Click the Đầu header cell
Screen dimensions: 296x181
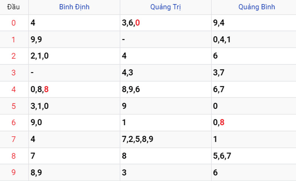coord(14,7)
